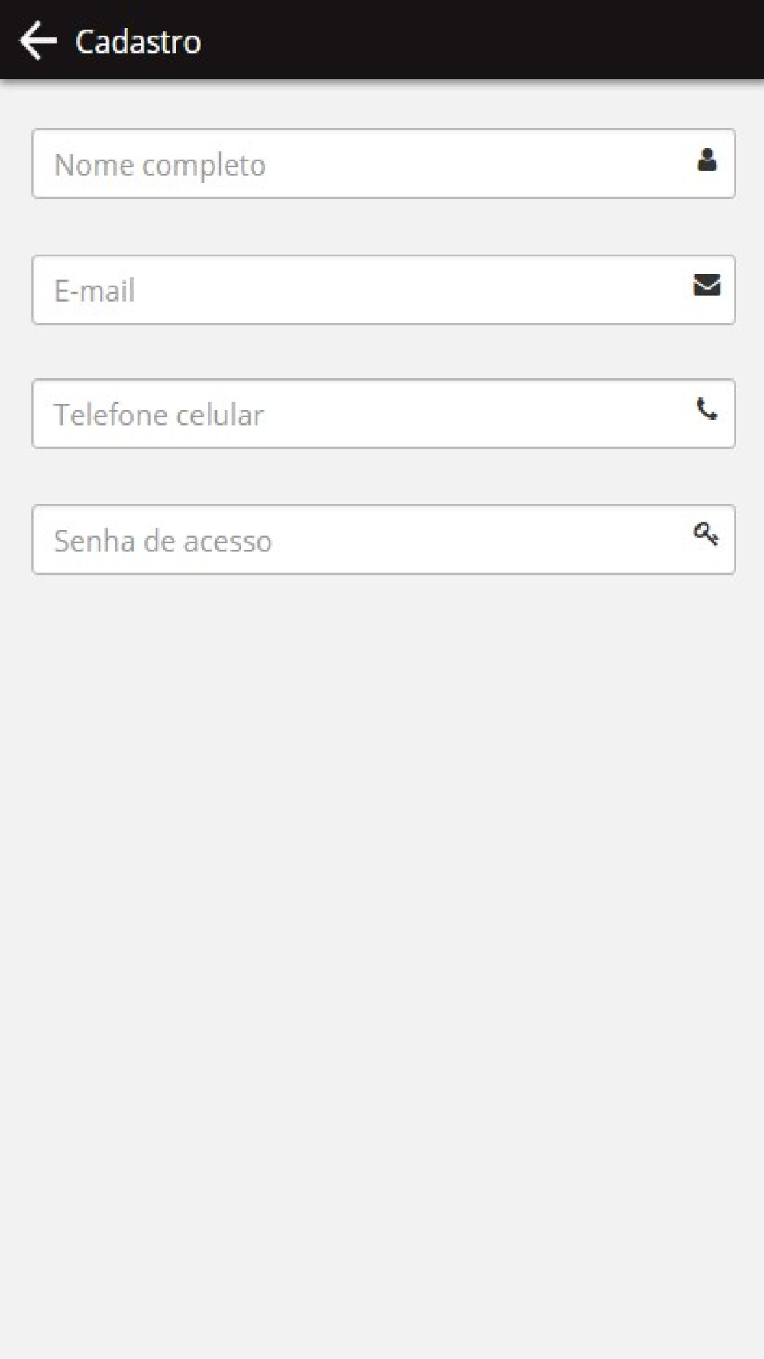Focus the Senha de acesso input field

pos(384,540)
